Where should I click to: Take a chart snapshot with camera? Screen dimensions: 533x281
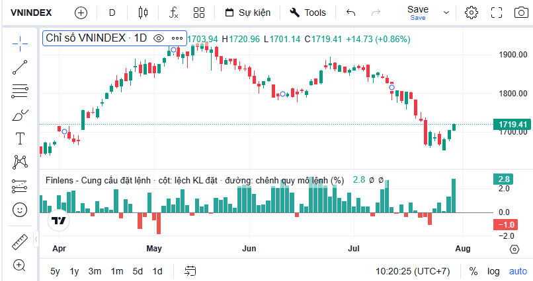tap(521, 13)
